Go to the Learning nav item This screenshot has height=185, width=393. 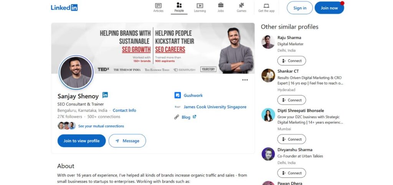point(200,8)
